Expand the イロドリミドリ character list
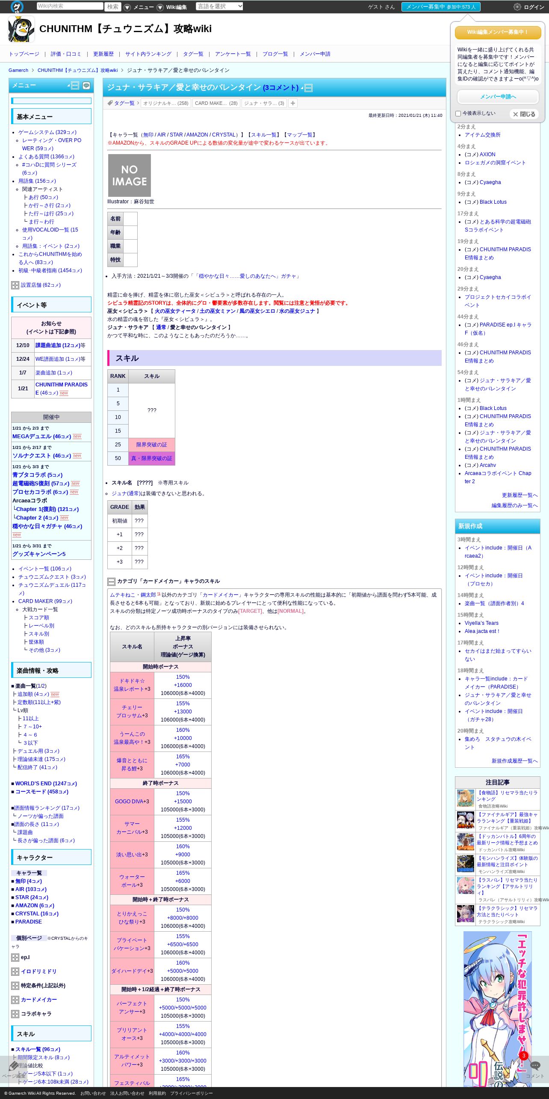Screen dimensions: 549x1099 pyautogui.click(x=15, y=971)
